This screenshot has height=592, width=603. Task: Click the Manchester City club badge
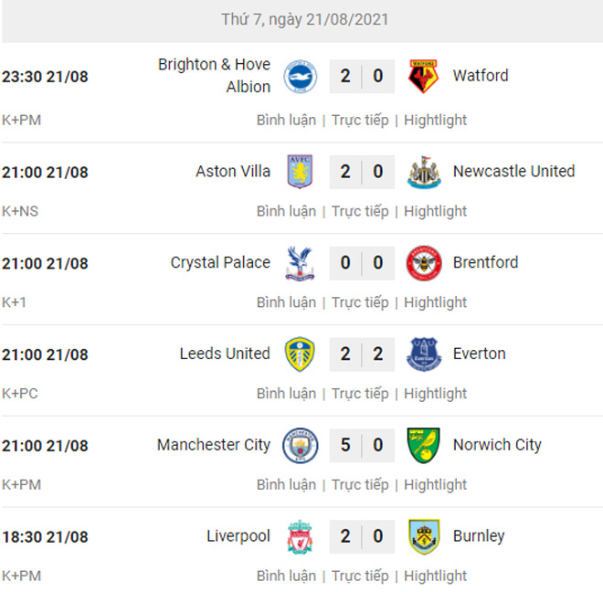click(x=300, y=446)
